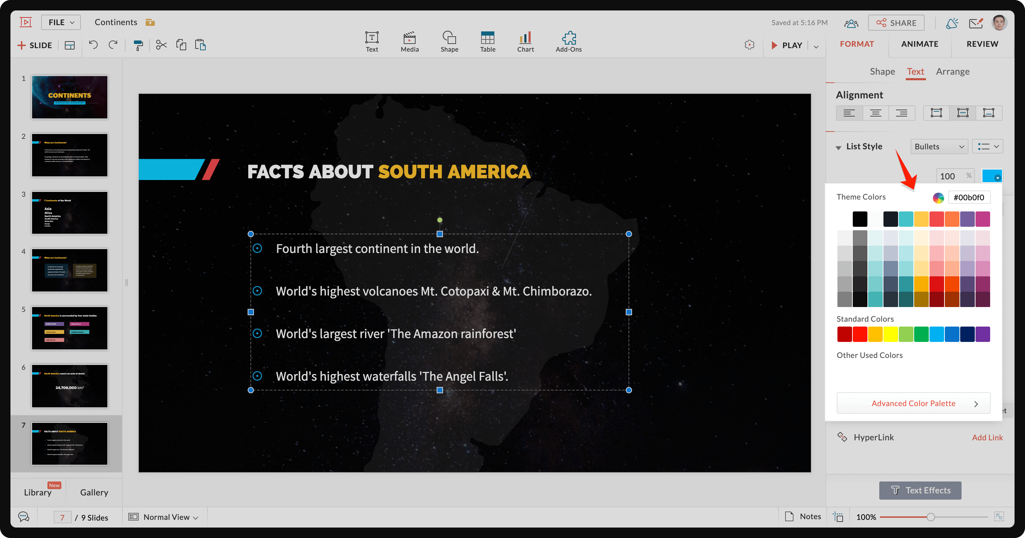Insert a Chart from toolbar
This screenshot has width=1025, height=538.
(x=525, y=42)
